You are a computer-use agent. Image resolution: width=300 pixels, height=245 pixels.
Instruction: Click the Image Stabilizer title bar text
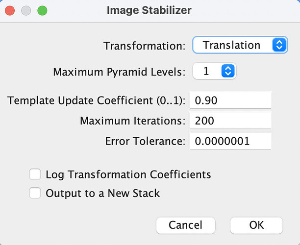point(149,10)
